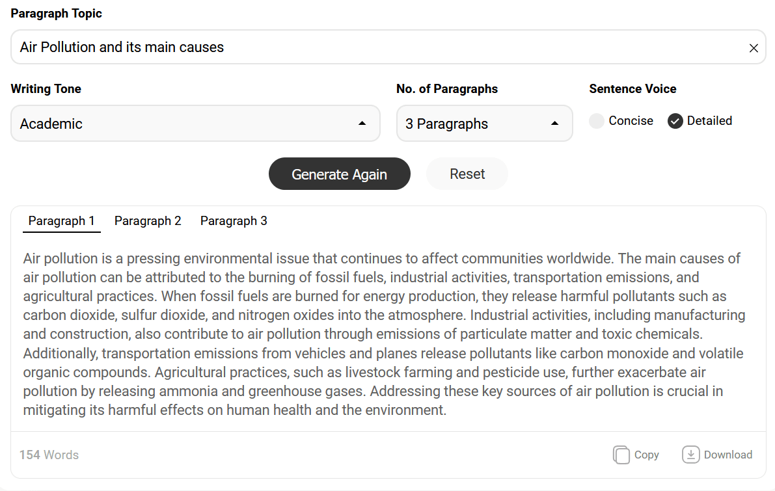Viewport: 775px width, 491px height.
Task: Select the Concise radio button
Action: tap(597, 121)
